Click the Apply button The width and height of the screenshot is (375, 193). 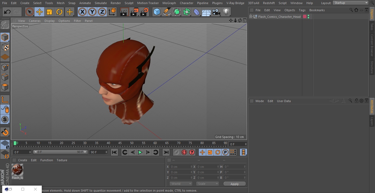234,184
